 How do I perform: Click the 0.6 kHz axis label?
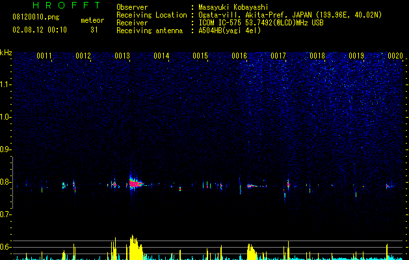tap(5, 247)
